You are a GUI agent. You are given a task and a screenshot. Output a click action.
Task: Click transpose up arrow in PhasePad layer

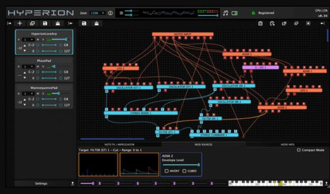(25, 72)
